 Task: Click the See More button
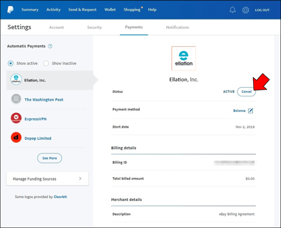(x=50, y=158)
